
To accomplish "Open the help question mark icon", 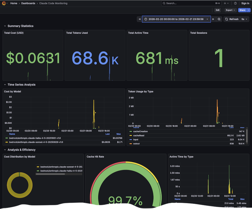I will point(235,3).
